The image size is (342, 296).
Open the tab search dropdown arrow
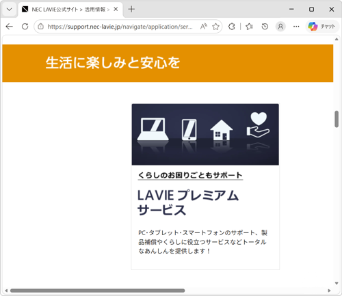click(10, 10)
